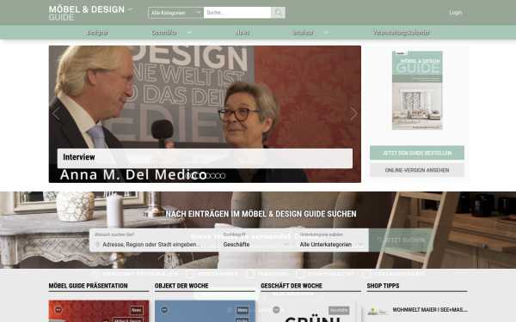Enable the Performance cookie checkbox
This screenshot has width=516, height=322.
click(190, 274)
